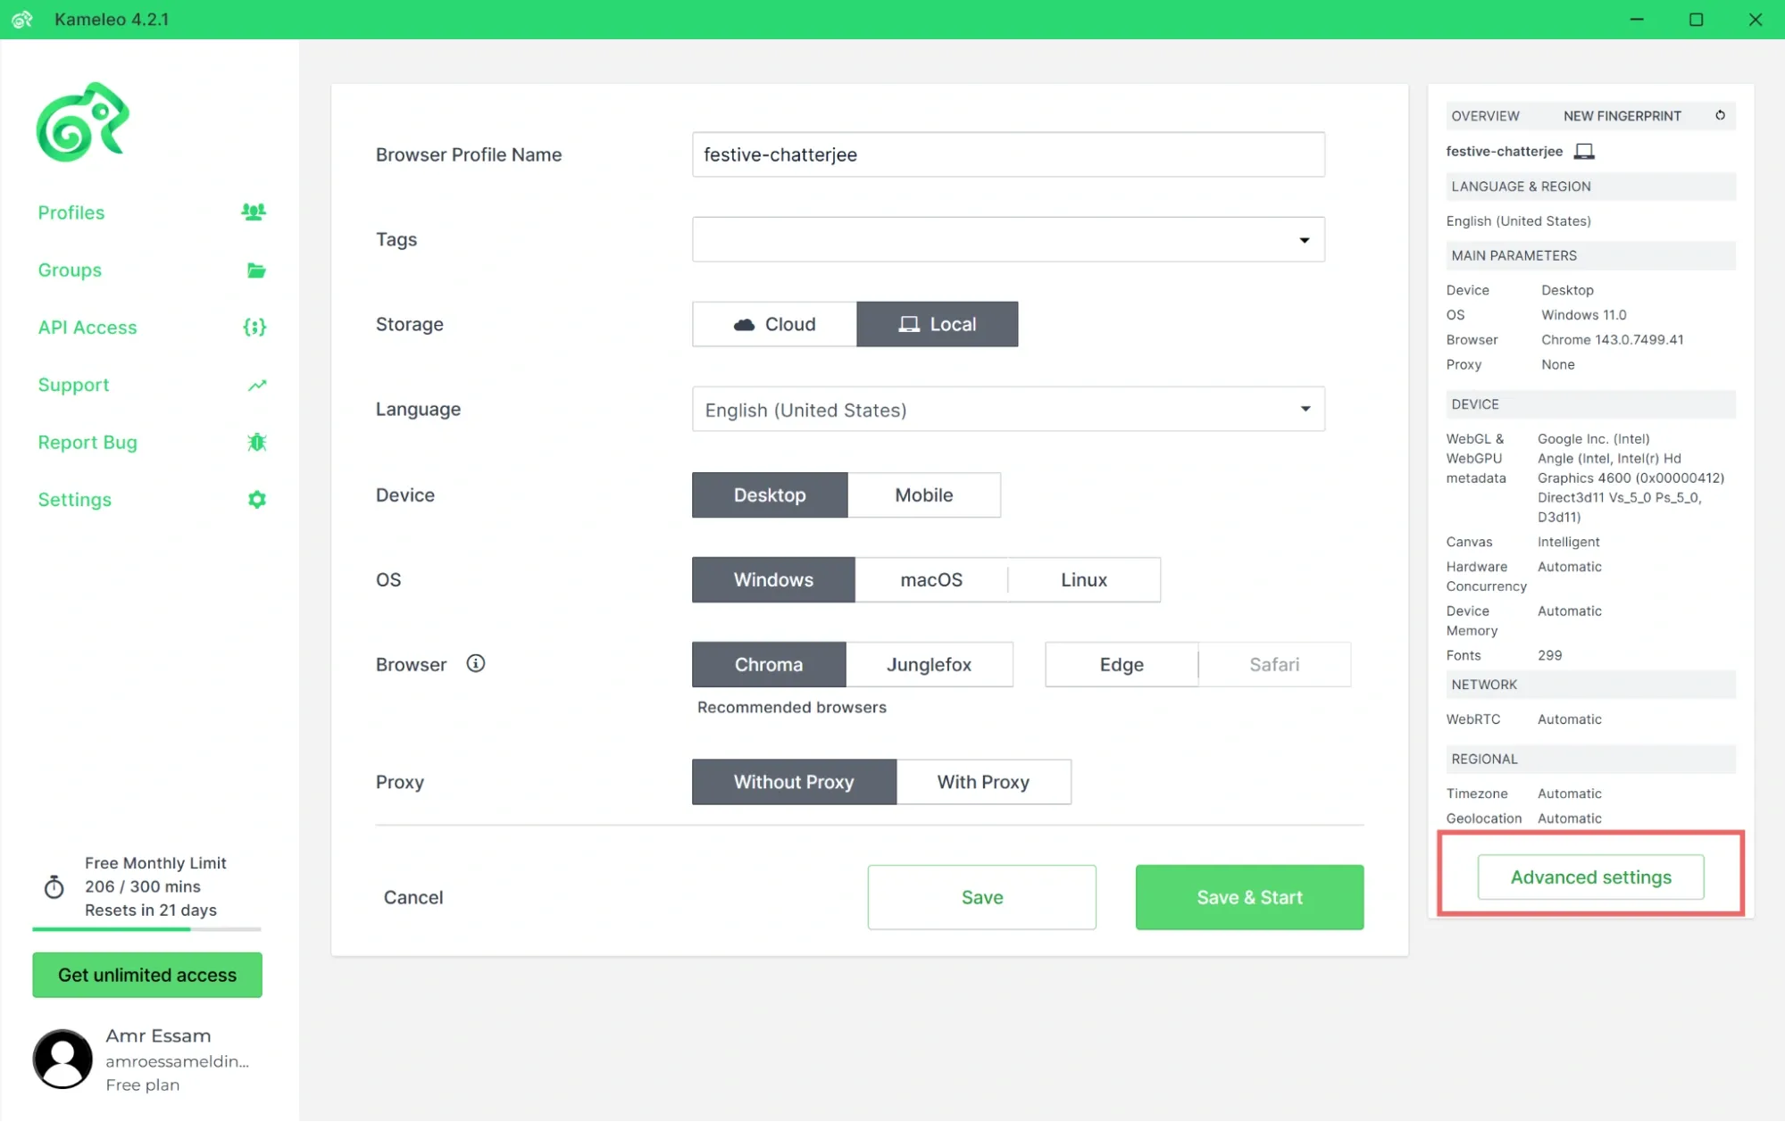Switch storage to Cloud
The width and height of the screenshot is (1785, 1122).
[773, 324]
